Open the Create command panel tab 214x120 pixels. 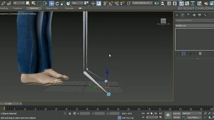pos(177,15)
